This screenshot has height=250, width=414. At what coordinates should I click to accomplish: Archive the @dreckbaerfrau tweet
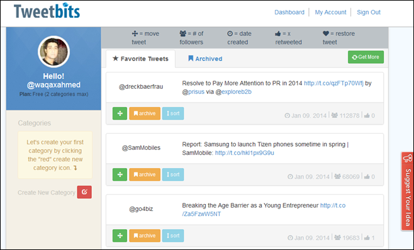click(145, 113)
